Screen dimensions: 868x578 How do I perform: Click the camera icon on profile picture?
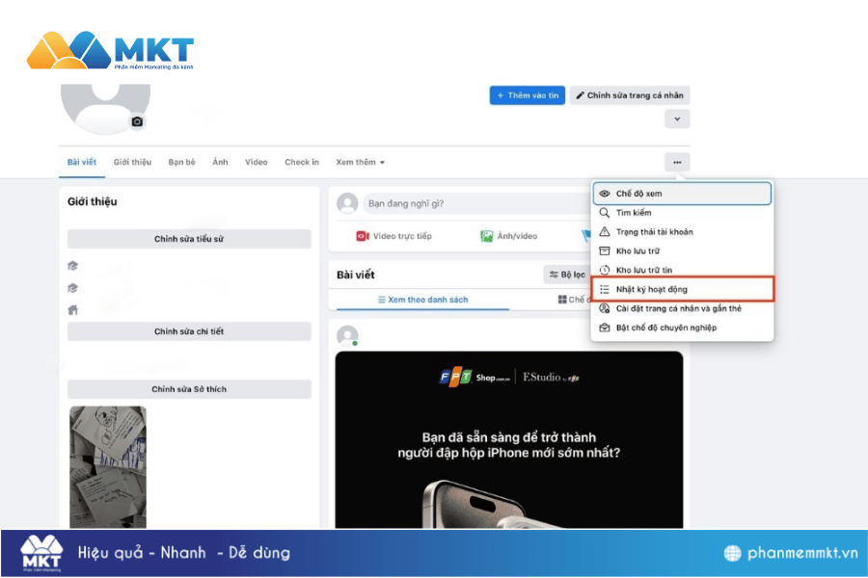pyautogui.click(x=137, y=121)
